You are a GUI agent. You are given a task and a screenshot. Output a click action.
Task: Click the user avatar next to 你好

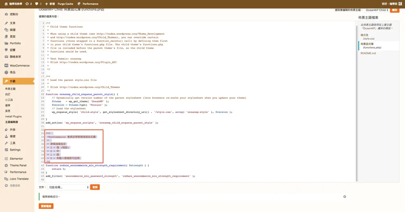point(401,4)
